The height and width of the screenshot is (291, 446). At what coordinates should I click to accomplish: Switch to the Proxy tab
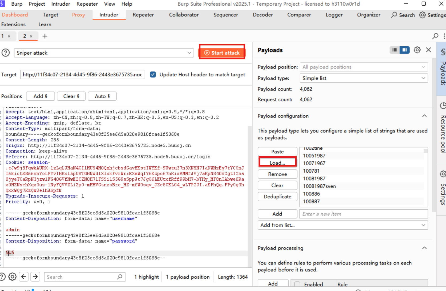(79, 15)
